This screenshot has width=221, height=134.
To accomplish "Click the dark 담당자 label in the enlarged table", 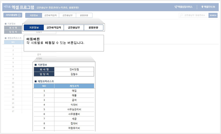I will pyautogui.click(x=44, y=74).
